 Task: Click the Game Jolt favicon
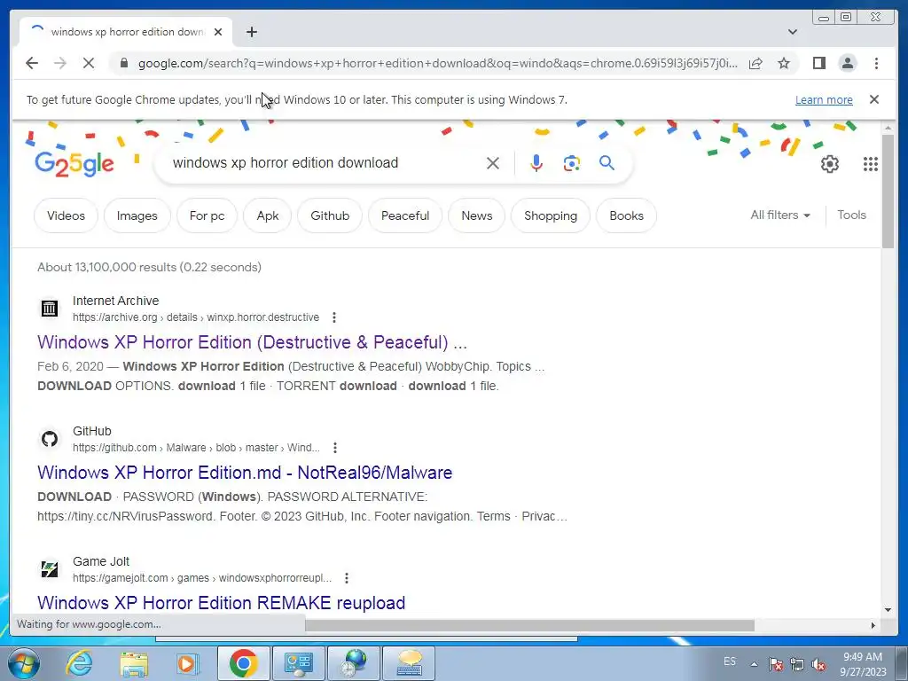[50, 568]
